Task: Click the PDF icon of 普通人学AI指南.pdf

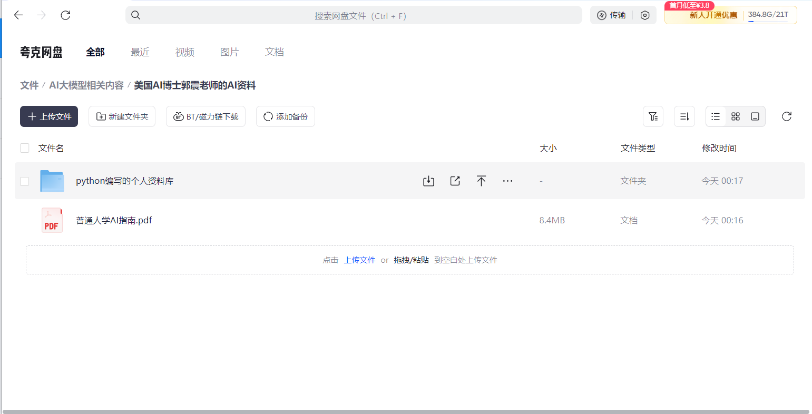Action: (52, 220)
